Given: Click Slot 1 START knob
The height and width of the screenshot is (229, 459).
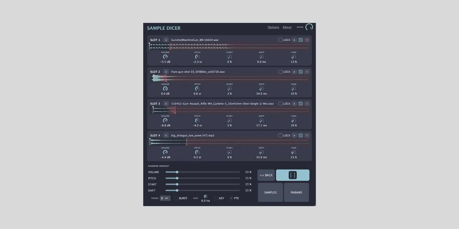Looking at the screenshot, I should coord(229,57).
